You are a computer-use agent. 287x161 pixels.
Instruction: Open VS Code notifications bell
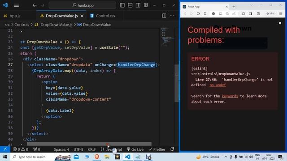pyautogui.click(x=172, y=149)
